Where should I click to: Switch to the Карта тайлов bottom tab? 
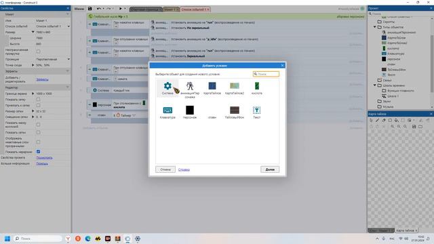(x=407, y=230)
